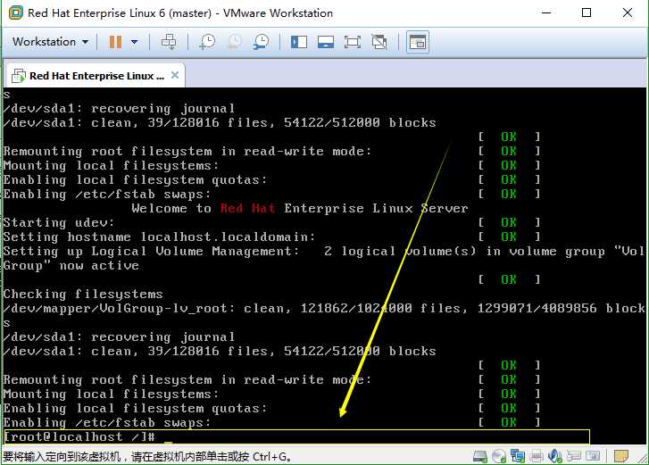Click the display device status icon

pos(593,456)
